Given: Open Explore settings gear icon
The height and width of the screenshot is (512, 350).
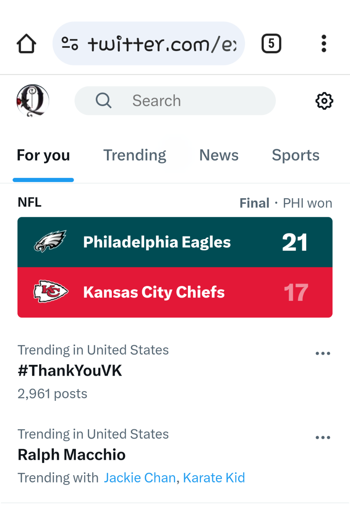Looking at the screenshot, I should pyautogui.click(x=324, y=101).
